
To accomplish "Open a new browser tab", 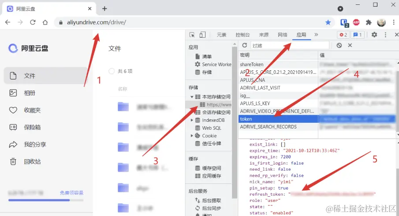I will tap(104, 9).
